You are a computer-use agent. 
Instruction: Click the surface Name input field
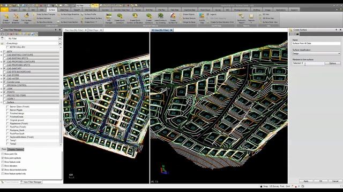316,43
